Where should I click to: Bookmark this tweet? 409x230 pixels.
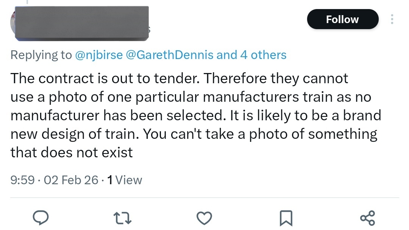click(286, 217)
